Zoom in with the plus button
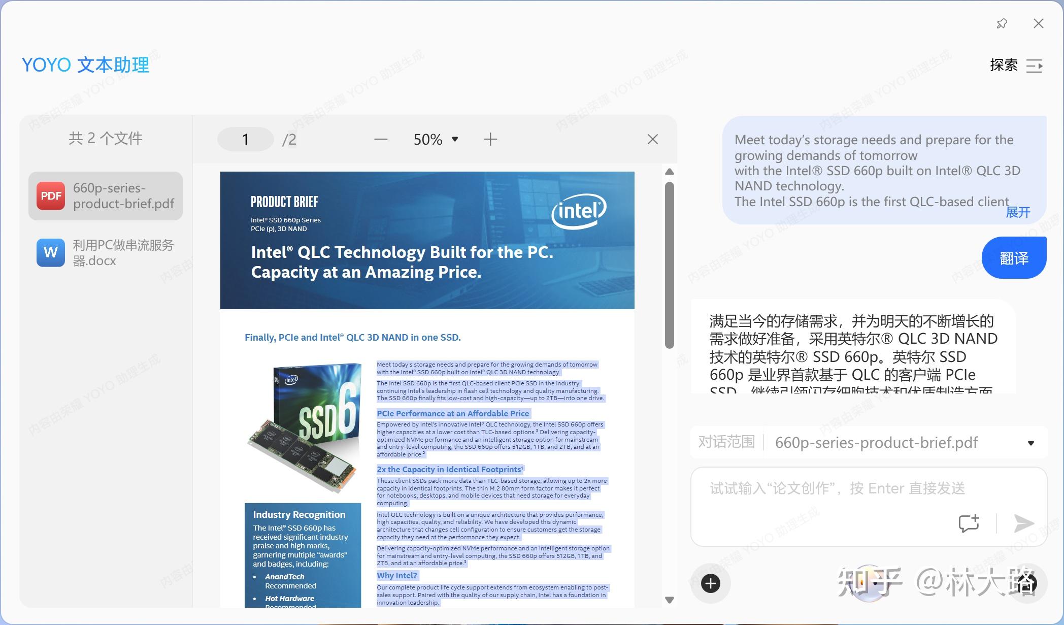The height and width of the screenshot is (625, 1064). (x=490, y=139)
